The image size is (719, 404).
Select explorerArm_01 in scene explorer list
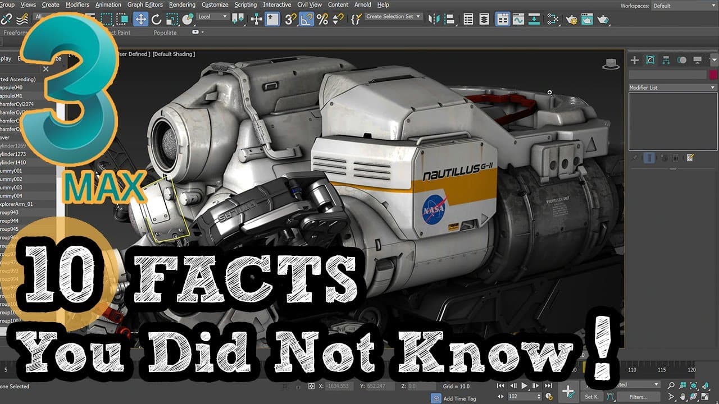[16, 204]
